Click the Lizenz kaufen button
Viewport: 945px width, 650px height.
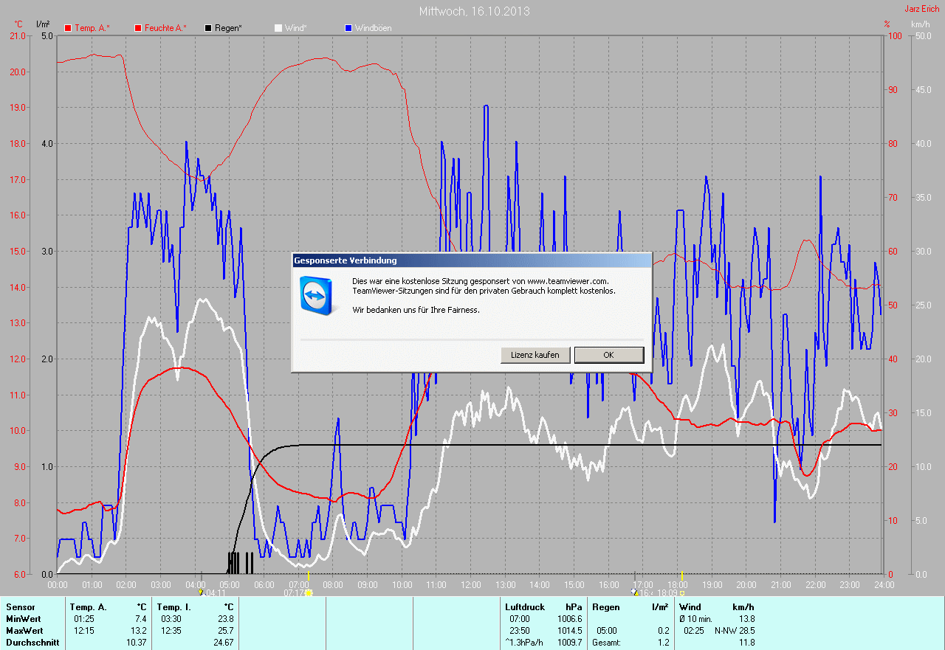[535, 355]
